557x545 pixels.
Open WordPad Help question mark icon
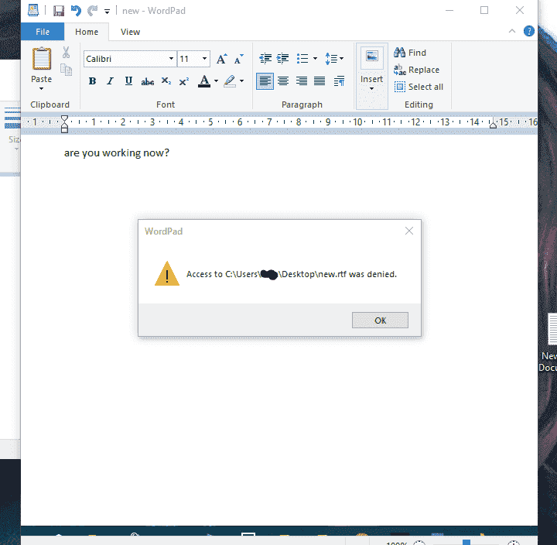point(529,31)
